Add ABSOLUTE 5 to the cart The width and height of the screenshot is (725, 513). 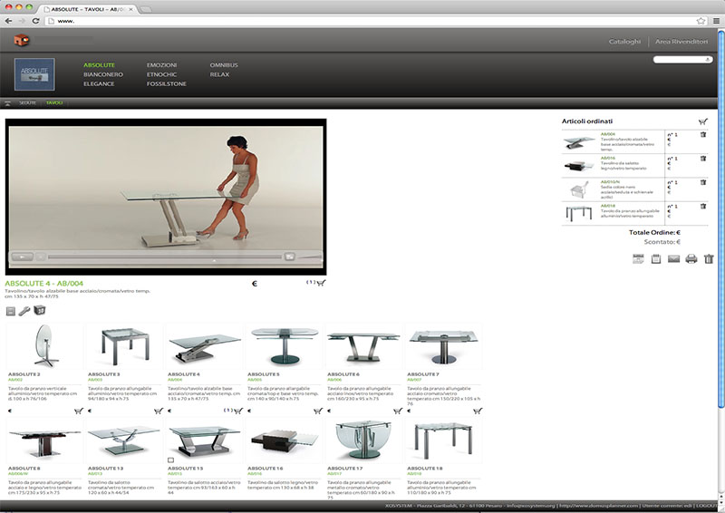pos(318,411)
